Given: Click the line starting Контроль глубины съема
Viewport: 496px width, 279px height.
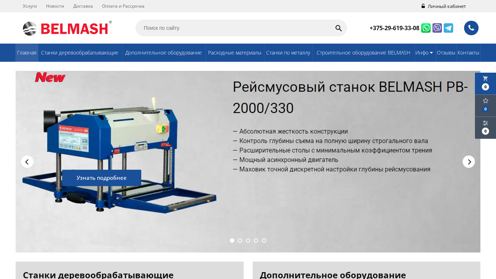Looking at the screenshot, I should (x=330, y=141).
